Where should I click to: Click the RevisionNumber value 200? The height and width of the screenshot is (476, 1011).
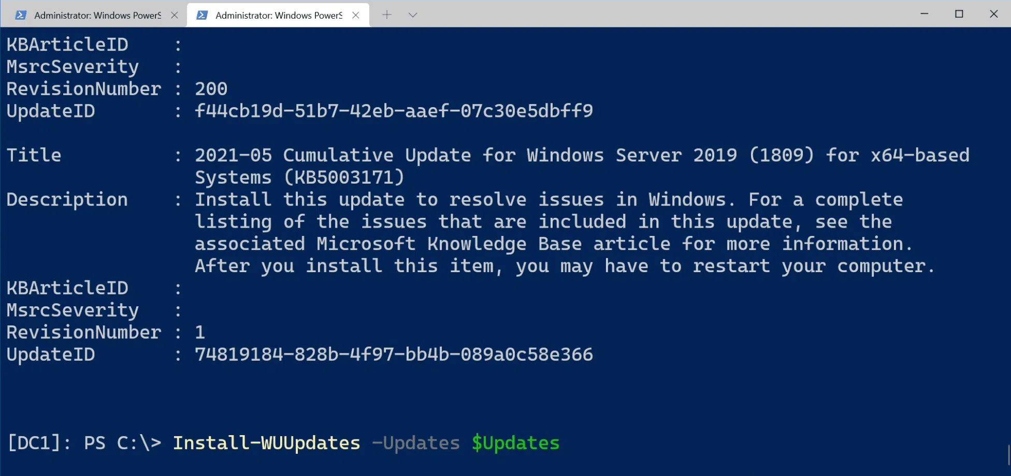[x=211, y=89]
